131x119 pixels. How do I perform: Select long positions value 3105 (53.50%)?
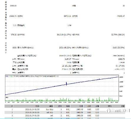pos(119,48)
